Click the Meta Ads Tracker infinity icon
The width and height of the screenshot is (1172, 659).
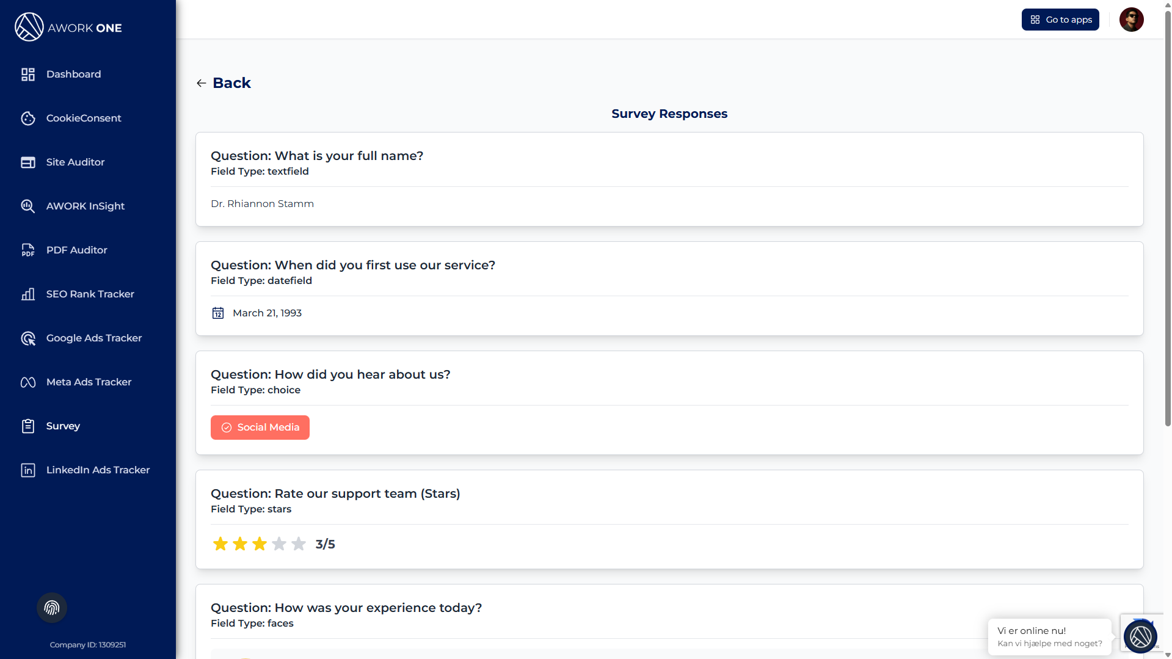pos(28,382)
